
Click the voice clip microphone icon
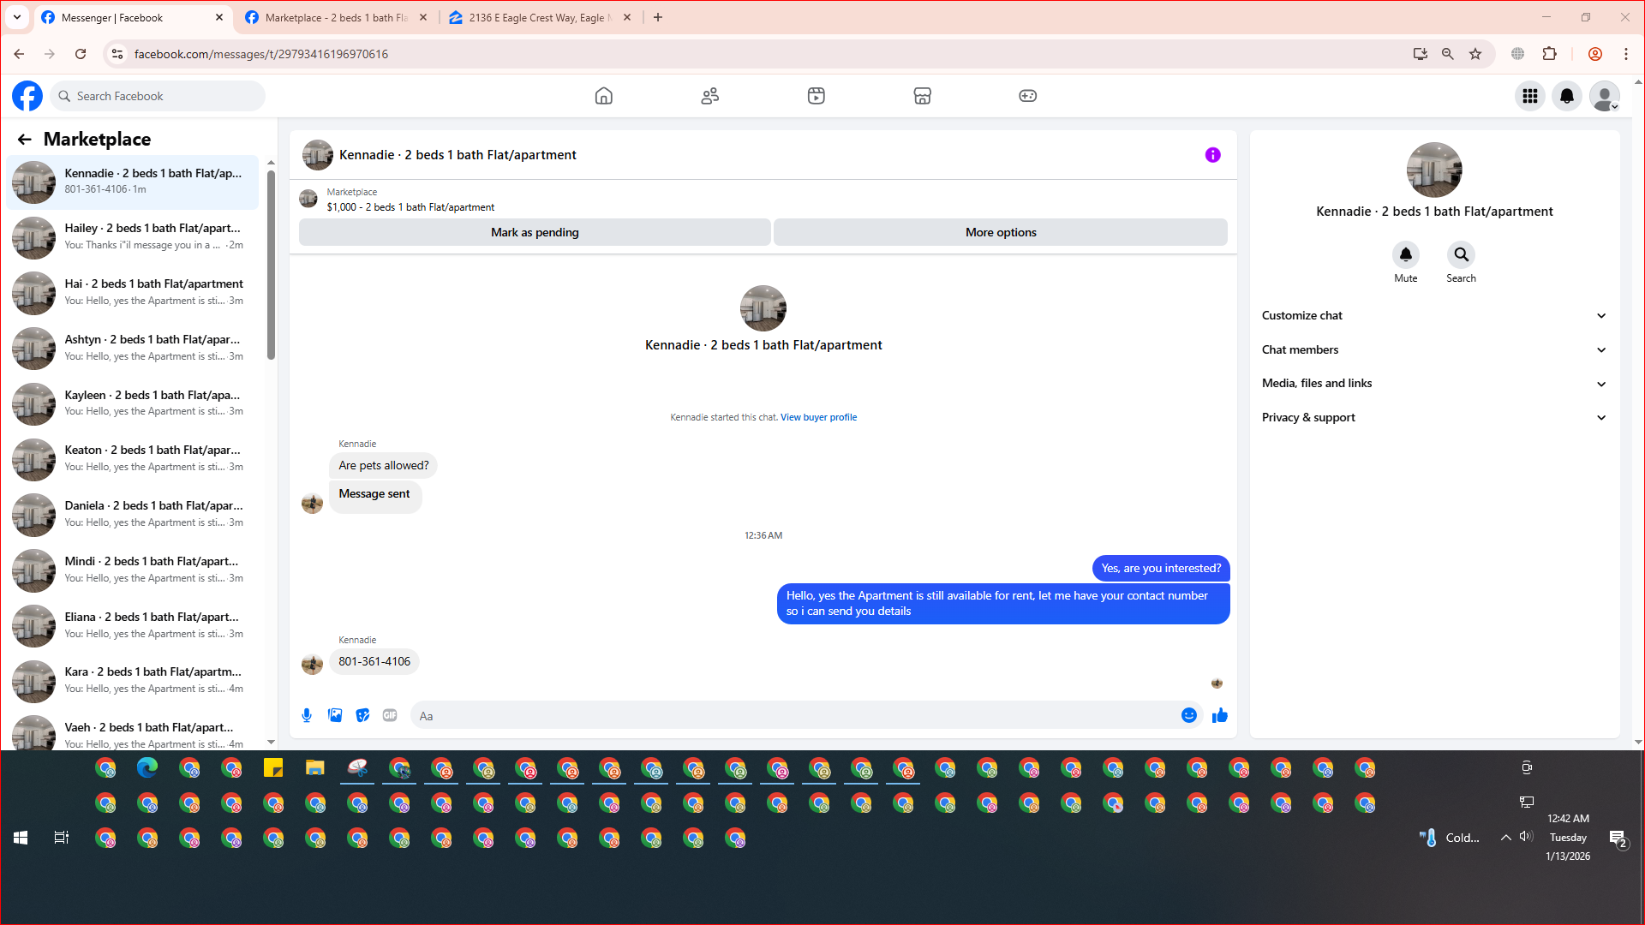pos(307,715)
